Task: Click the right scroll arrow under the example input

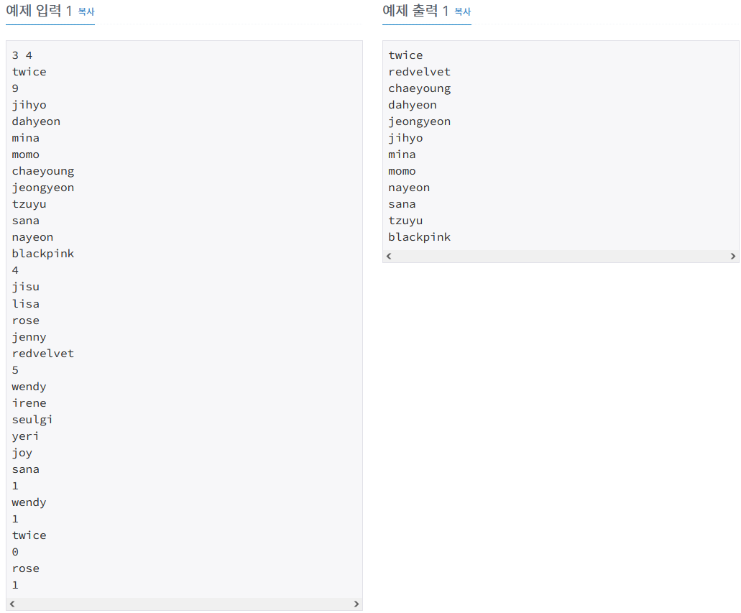Action: [x=356, y=604]
